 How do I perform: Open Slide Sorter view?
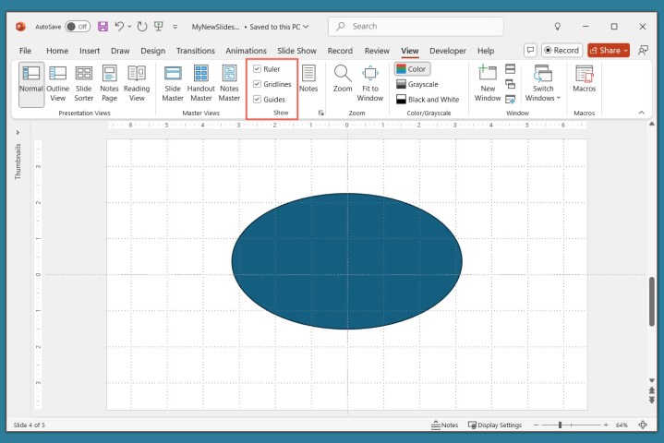point(84,83)
